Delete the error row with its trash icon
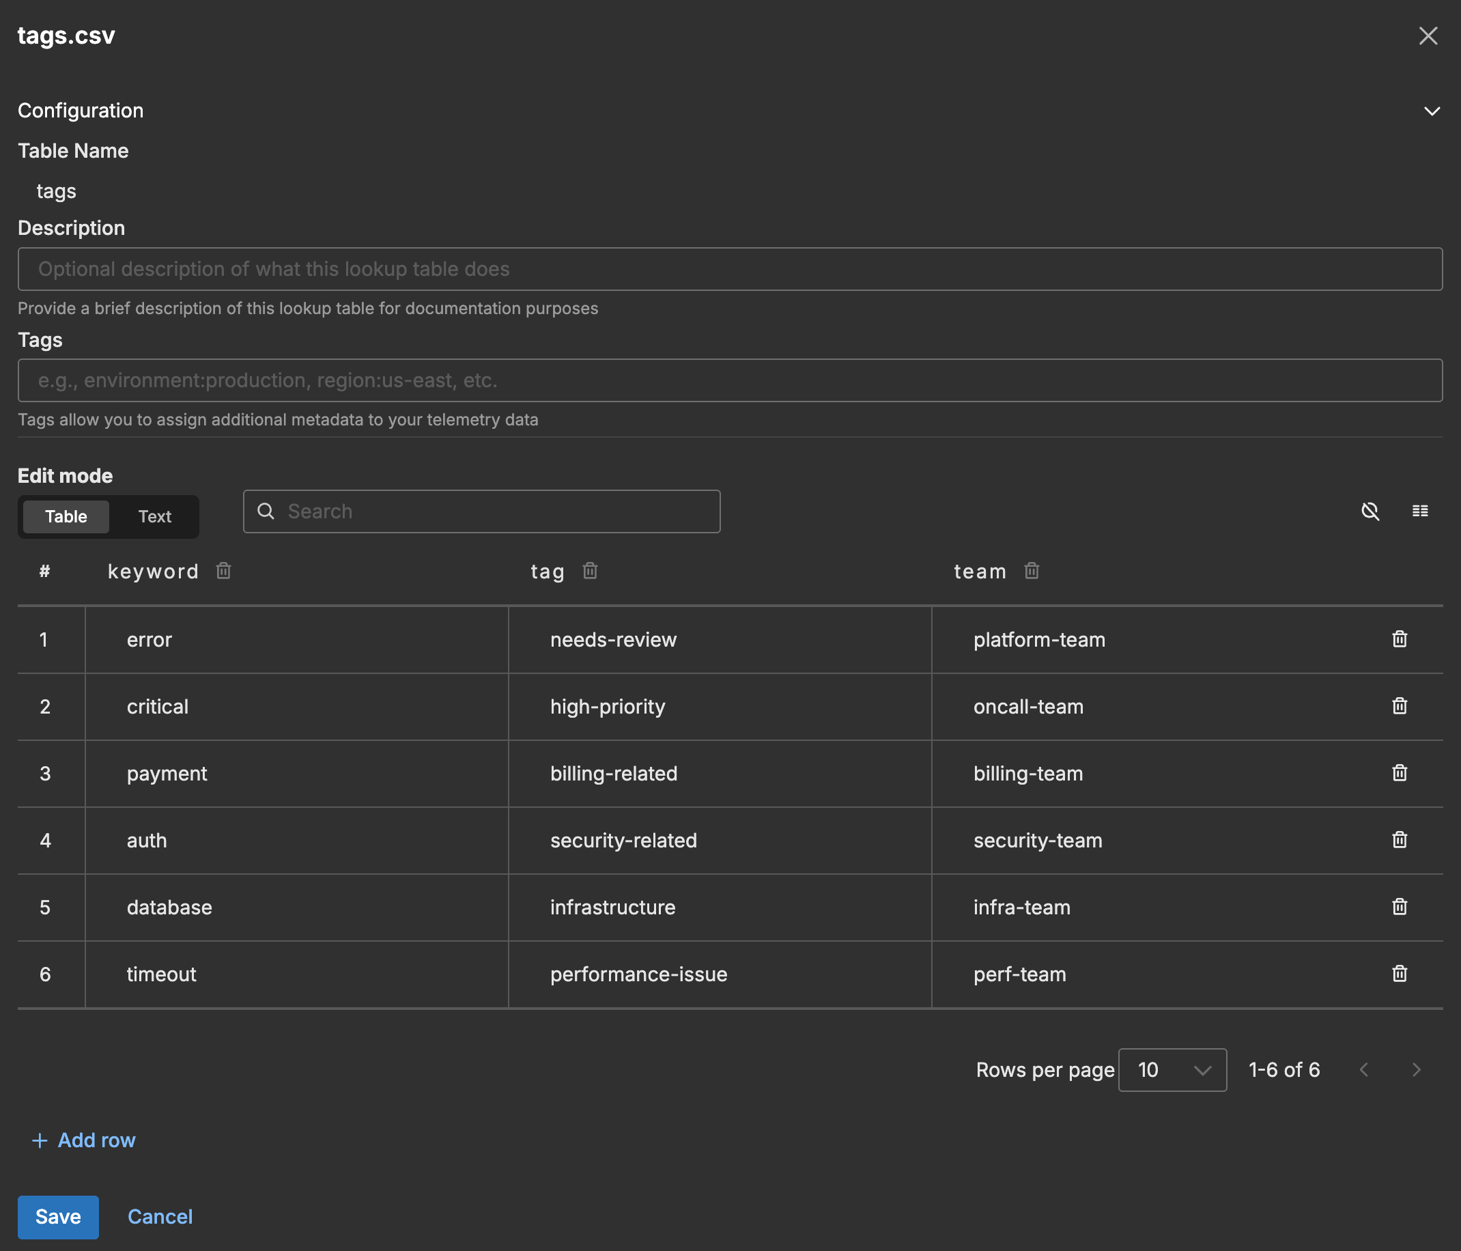Screen dimensions: 1461x1251 [x=1400, y=639]
